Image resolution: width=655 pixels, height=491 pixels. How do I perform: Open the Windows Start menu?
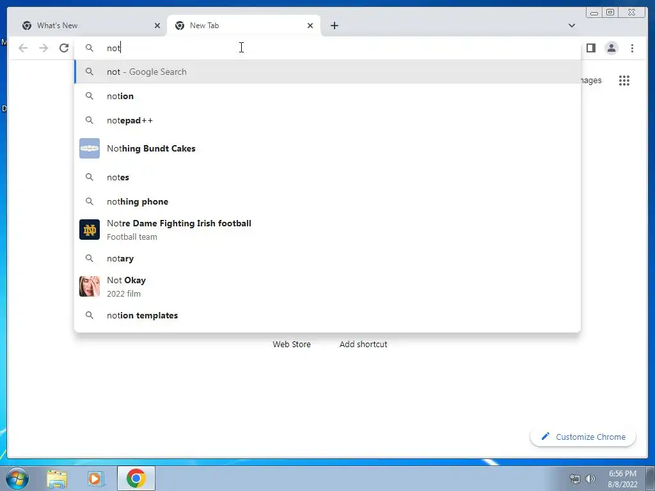pos(17,478)
